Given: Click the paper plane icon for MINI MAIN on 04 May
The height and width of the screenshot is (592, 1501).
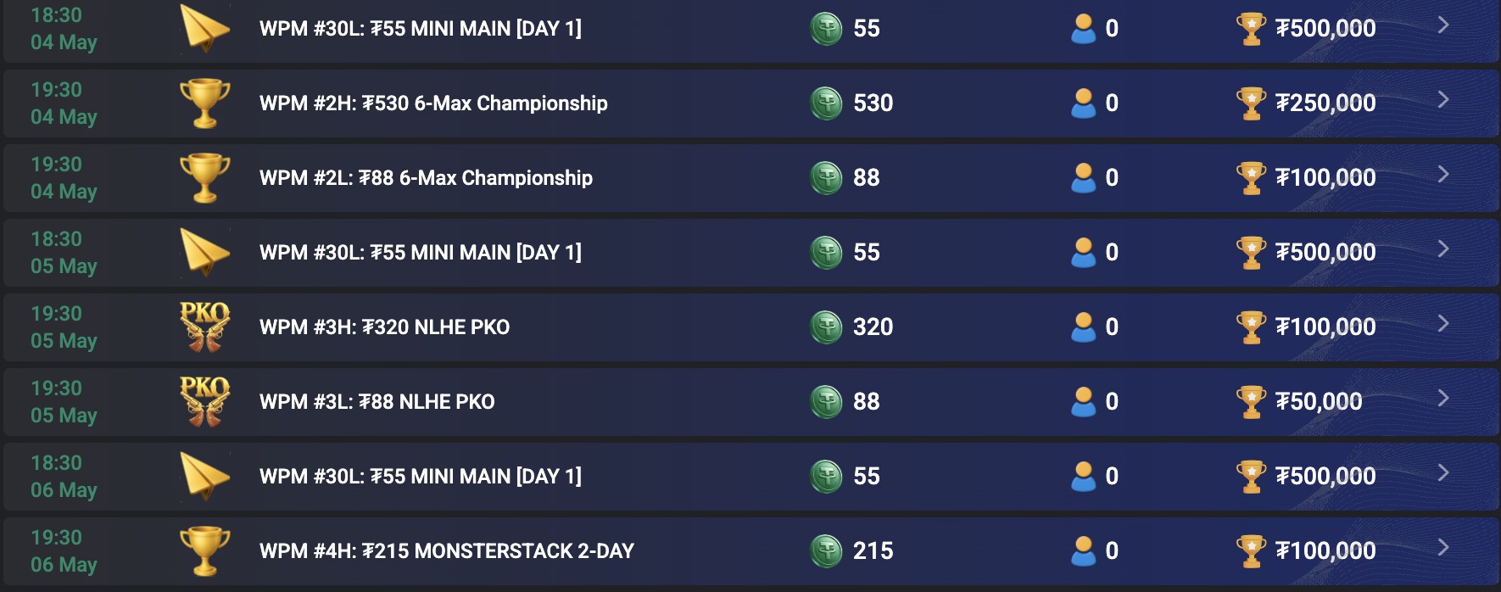Looking at the screenshot, I should coord(204,28).
